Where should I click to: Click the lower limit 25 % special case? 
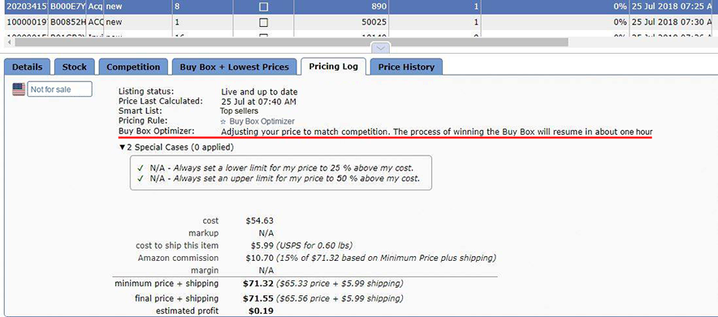point(275,167)
